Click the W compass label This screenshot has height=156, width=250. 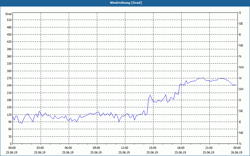[x=240, y=78]
